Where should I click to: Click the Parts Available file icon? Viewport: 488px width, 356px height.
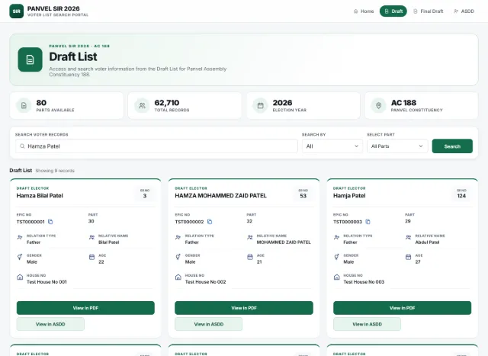pyautogui.click(x=24, y=106)
